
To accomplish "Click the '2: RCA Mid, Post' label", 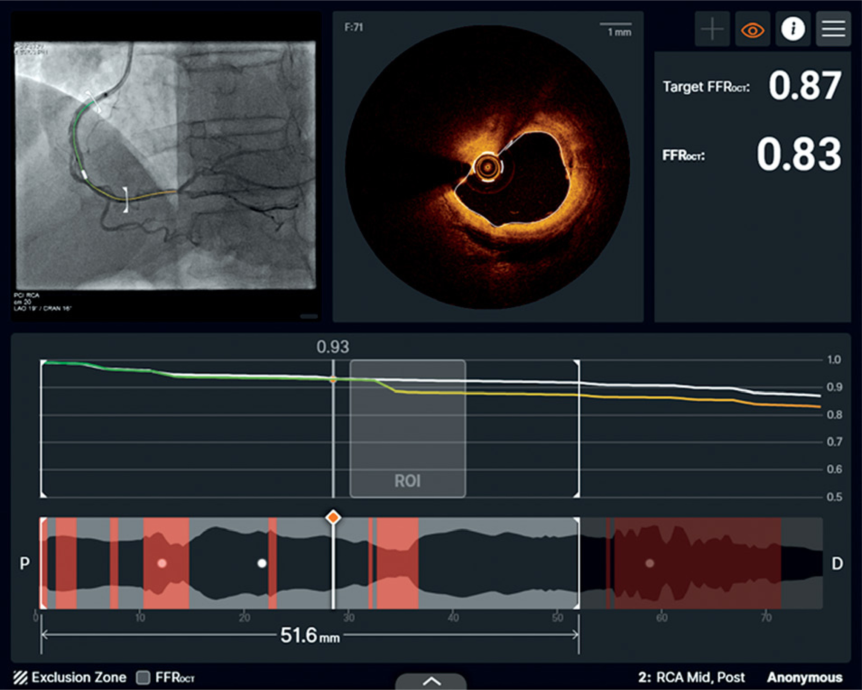I will point(692,678).
